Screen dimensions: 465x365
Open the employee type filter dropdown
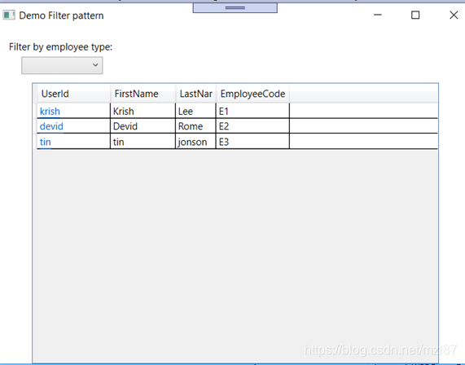62,65
